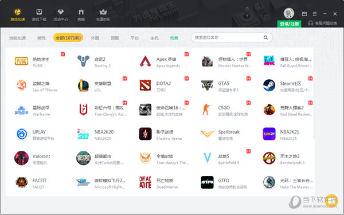Screen dimensions: 344x215
Task: Select the 超猎都市 game icon
Action: [x=83, y=158]
